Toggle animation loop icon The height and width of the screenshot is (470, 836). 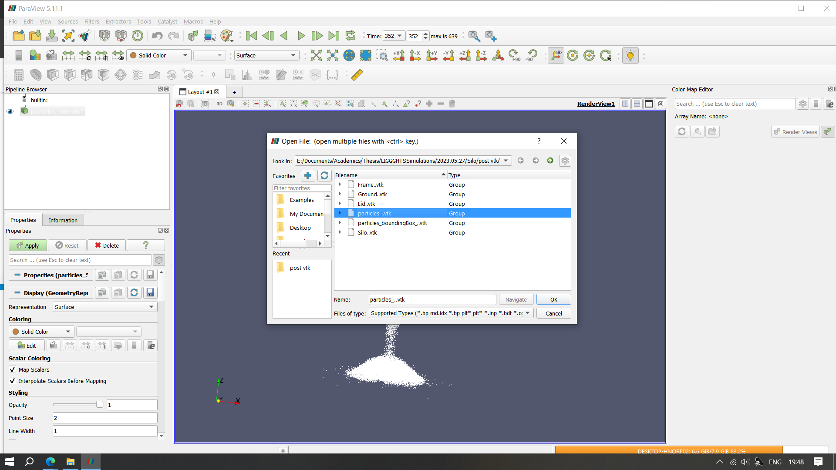[x=351, y=36]
